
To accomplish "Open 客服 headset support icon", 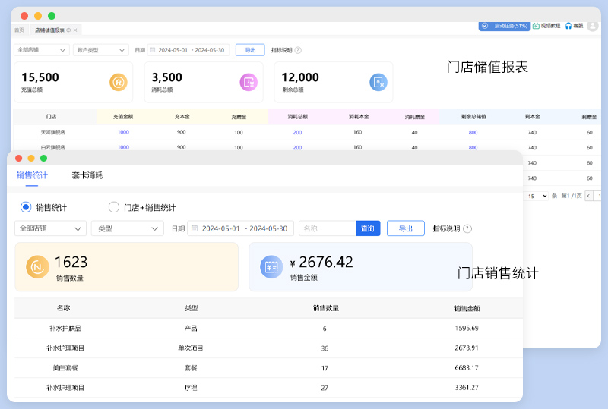I will coord(568,26).
